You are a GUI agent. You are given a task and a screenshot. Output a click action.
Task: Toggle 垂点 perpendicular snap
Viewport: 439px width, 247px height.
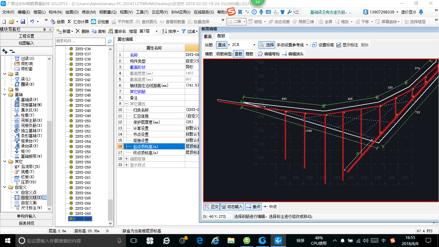click(253, 207)
